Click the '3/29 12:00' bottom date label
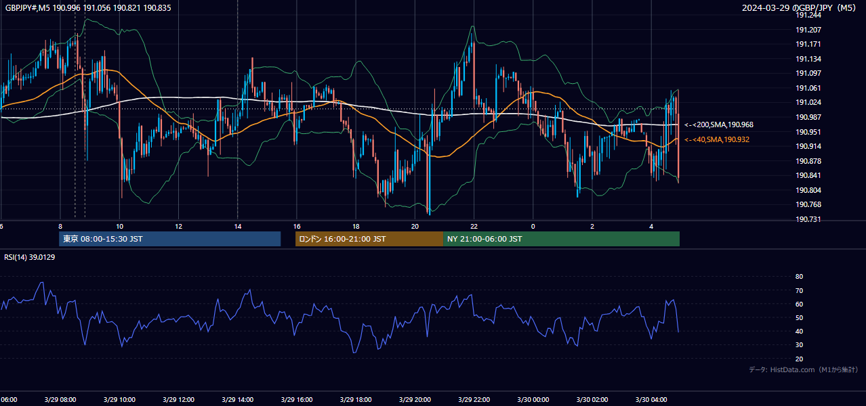 click(x=178, y=399)
